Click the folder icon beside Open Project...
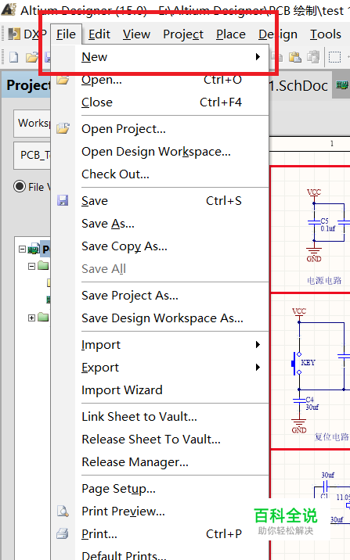The width and height of the screenshot is (350, 560). [x=63, y=128]
